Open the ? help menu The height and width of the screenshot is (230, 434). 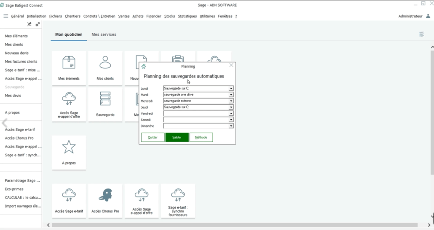tap(236, 16)
